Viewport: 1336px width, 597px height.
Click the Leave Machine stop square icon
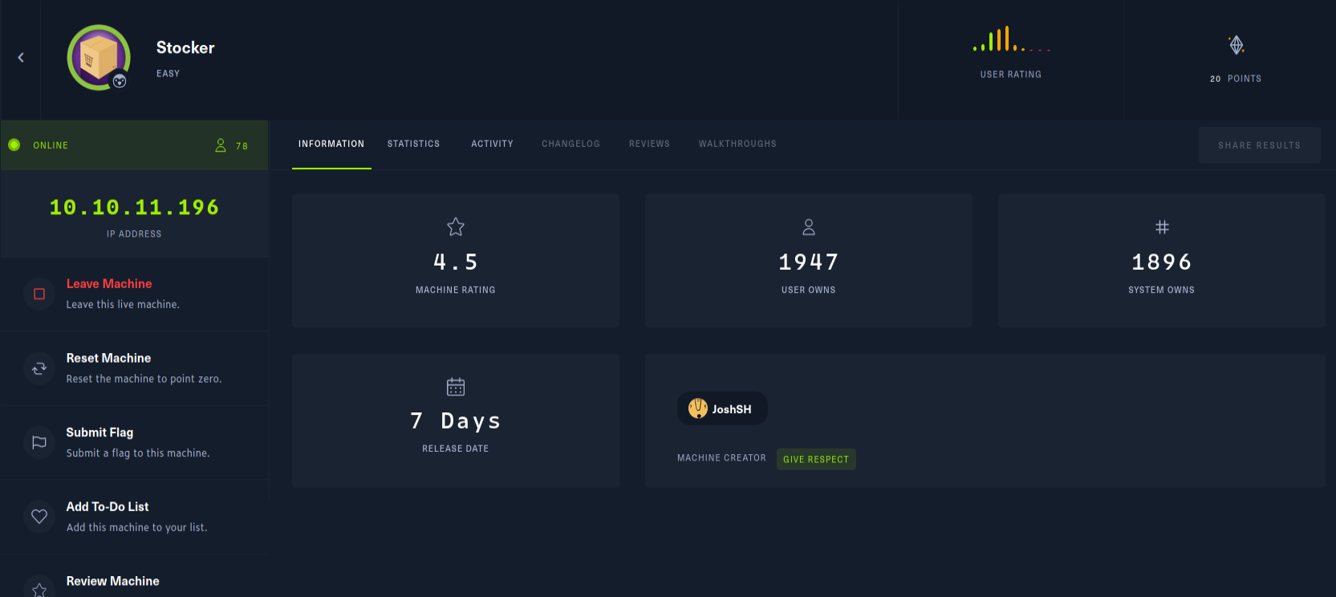click(x=39, y=294)
